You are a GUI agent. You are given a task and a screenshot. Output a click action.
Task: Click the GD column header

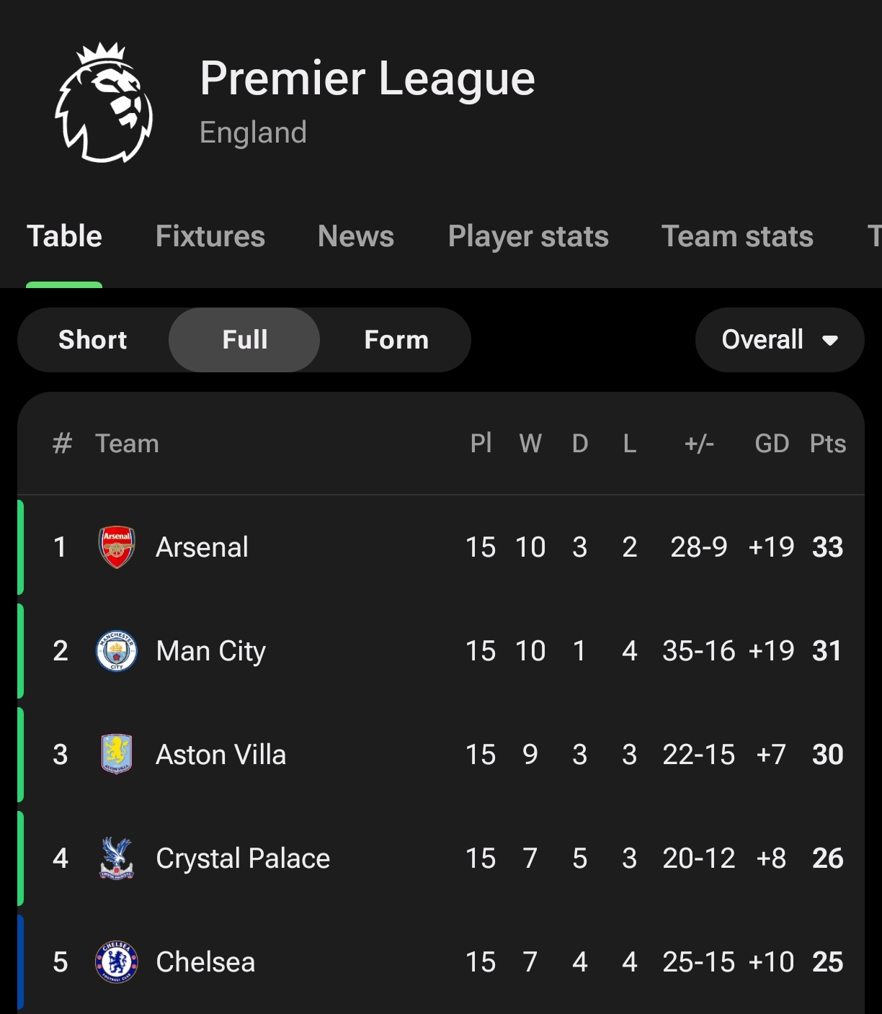772,444
